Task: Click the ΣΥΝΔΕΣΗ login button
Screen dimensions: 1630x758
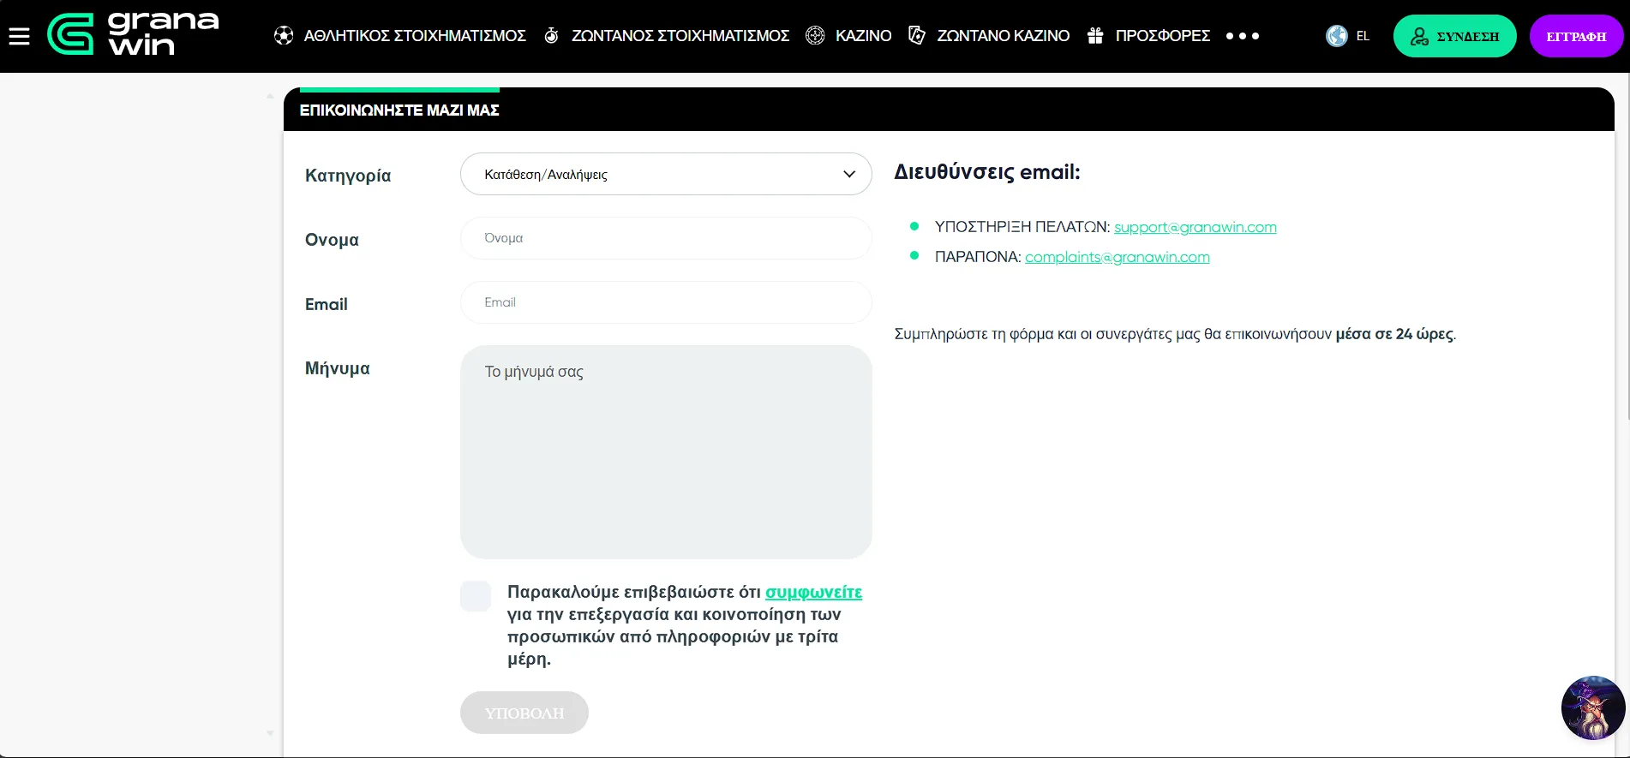Action: (x=1454, y=36)
